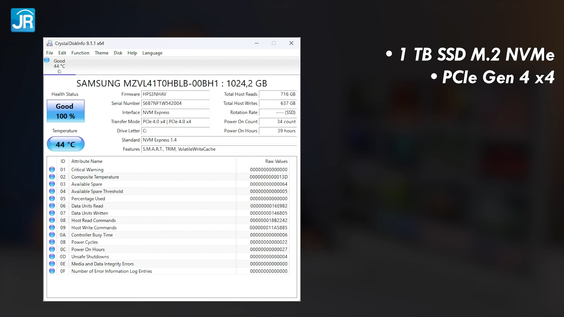Open the Function menu
564x317 pixels.
[x=80, y=53]
